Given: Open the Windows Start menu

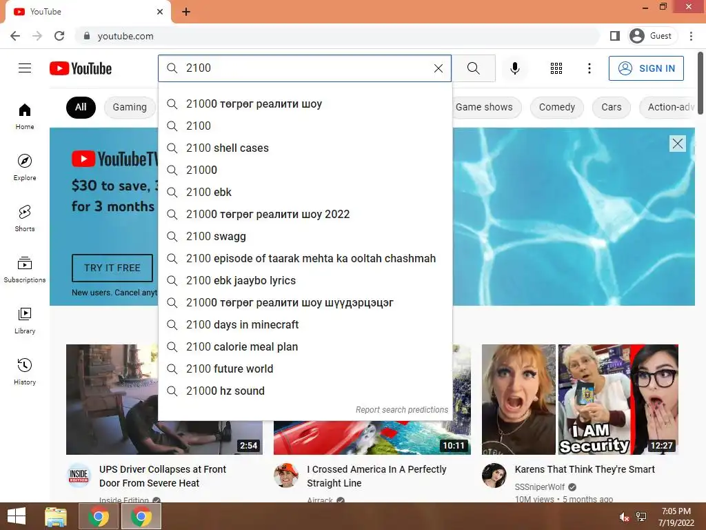Looking at the screenshot, I should 17,516.
